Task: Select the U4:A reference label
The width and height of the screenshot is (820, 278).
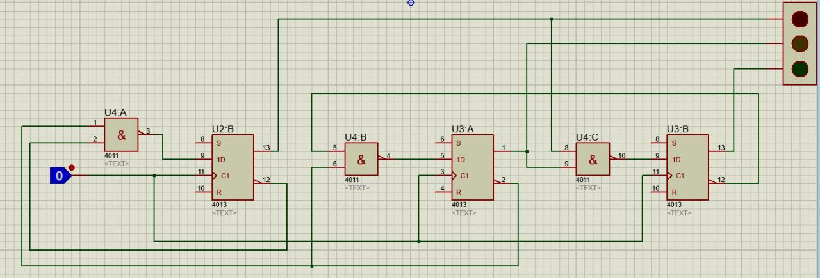Action: pos(115,112)
